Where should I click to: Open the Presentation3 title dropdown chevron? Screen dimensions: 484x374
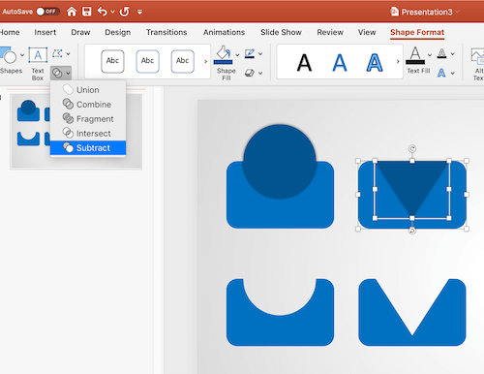pyautogui.click(x=458, y=12)
